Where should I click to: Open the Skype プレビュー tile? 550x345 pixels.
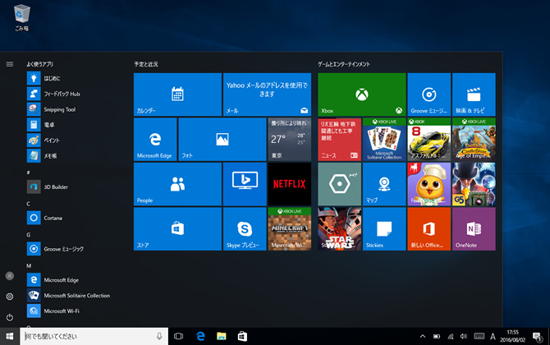(x=244, y=228)
